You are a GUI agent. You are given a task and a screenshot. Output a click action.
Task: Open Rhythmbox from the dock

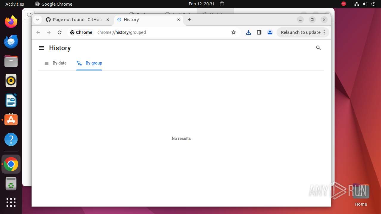click(x=11, y=81)
